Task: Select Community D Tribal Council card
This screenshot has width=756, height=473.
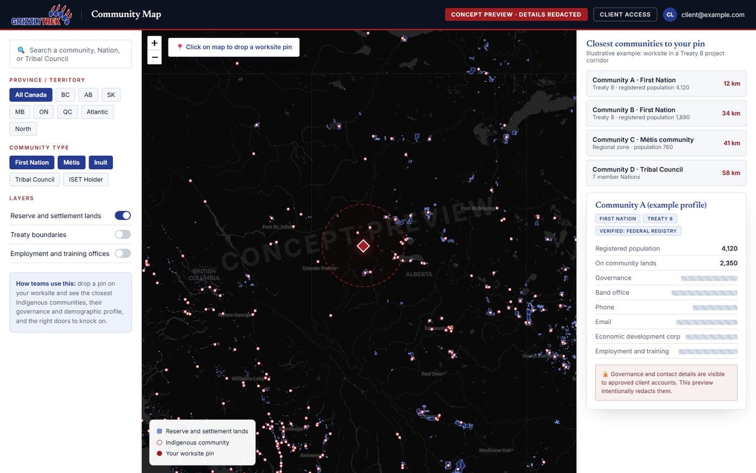Action: 666,172
